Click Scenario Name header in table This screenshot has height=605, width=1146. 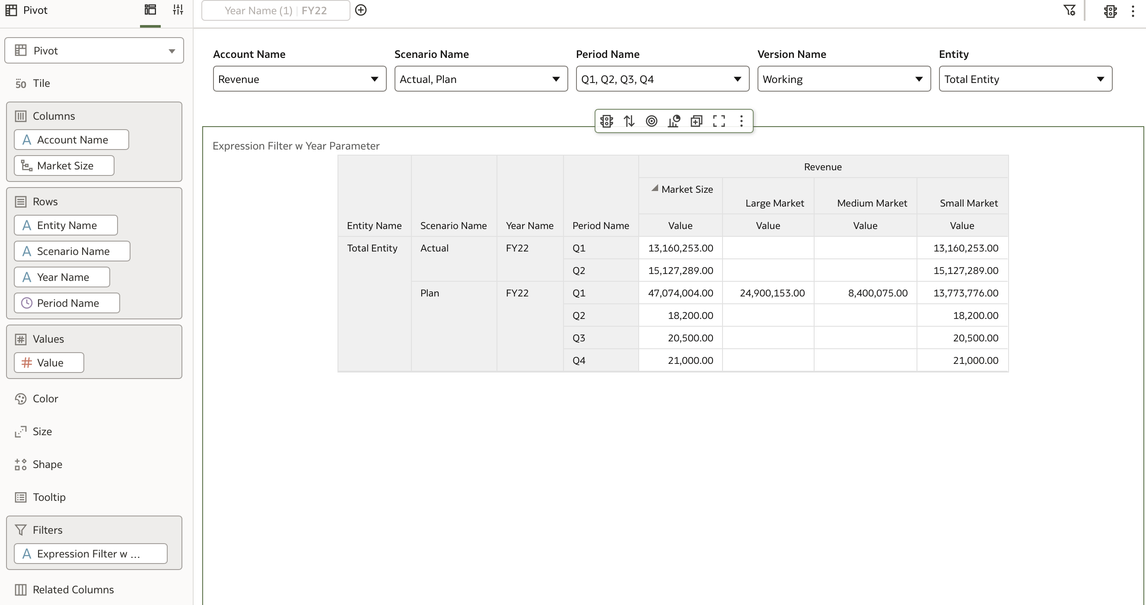453,226
